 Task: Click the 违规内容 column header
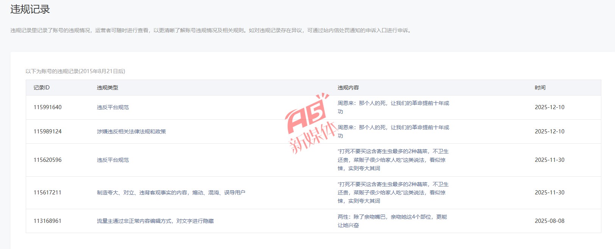348,88
